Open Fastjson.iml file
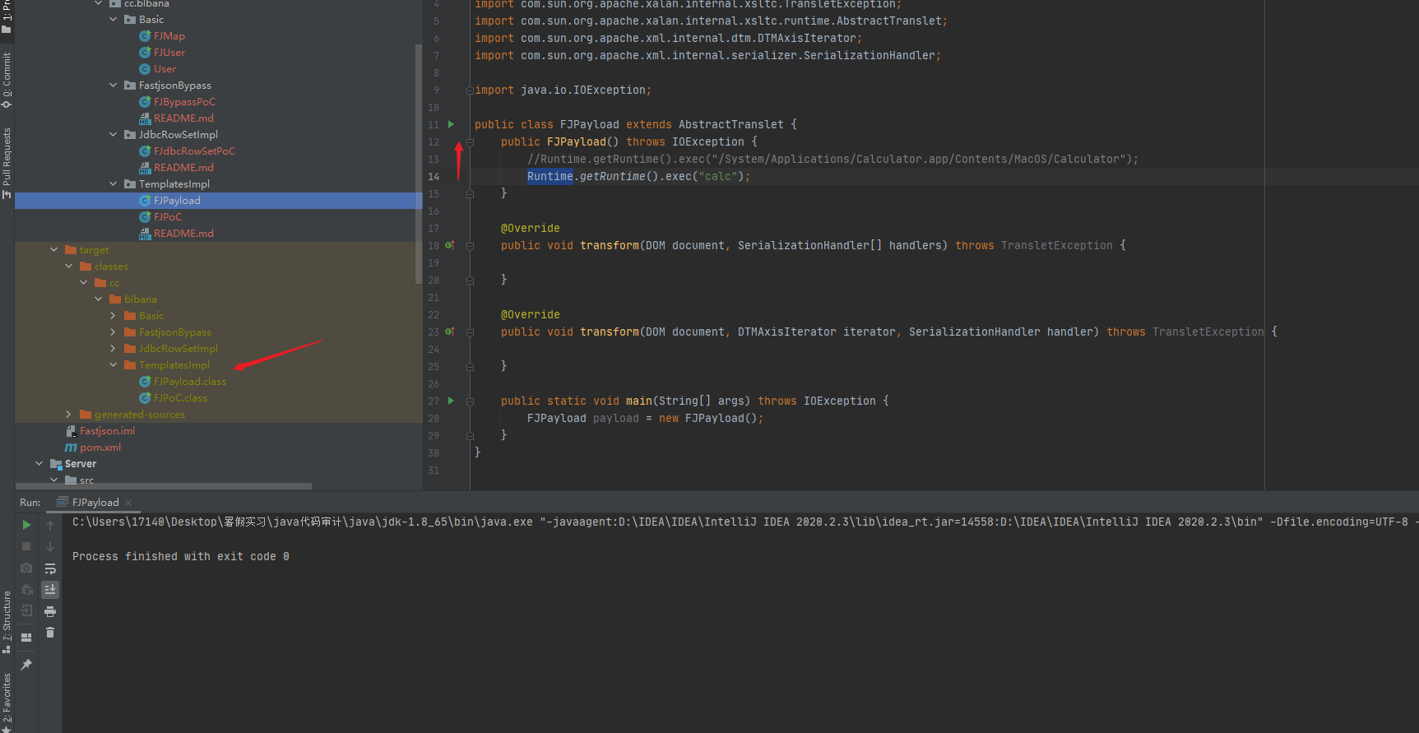Screen dimensions: 1419x733 point(107,431)
